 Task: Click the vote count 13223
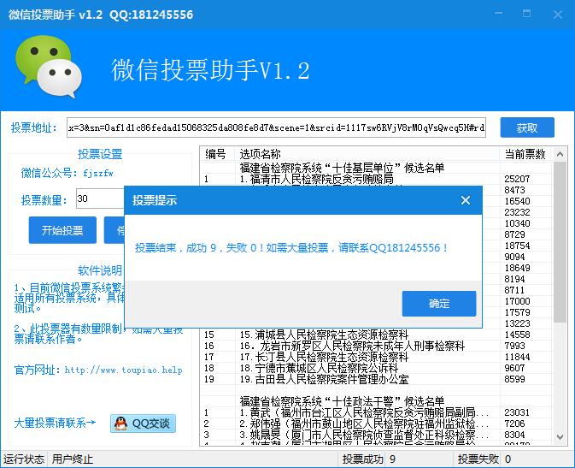(x=517, y=323)
